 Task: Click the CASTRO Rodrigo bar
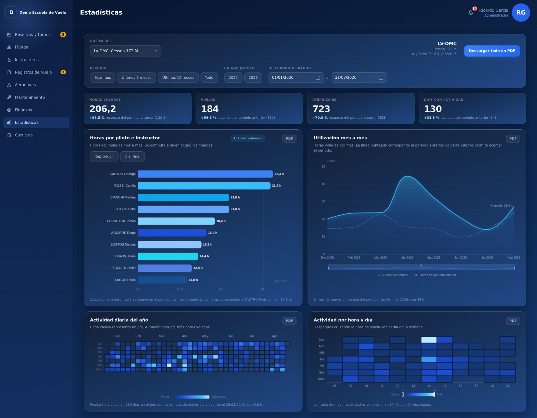point(205,174)
